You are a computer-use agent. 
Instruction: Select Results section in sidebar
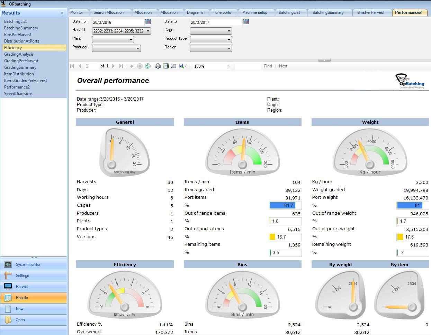coord(34,298)
